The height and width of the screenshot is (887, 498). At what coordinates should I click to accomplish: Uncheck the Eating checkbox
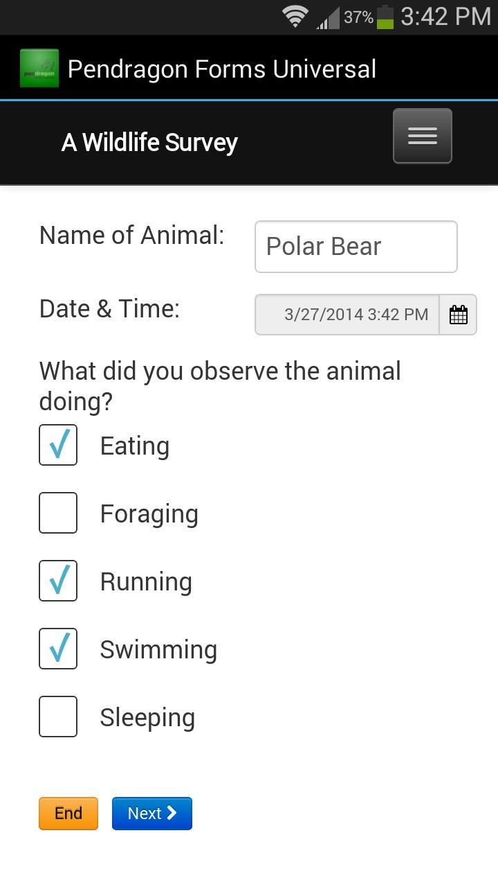(x=58, y=445)
